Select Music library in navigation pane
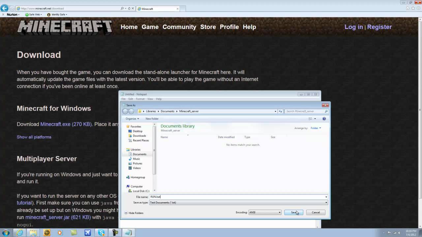Viewport: 422px width, 237px height. pos(136,159)
